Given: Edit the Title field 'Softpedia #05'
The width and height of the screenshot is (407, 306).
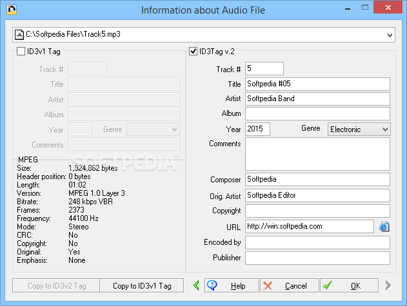Looking at the screenshot, I should point(317,84).
